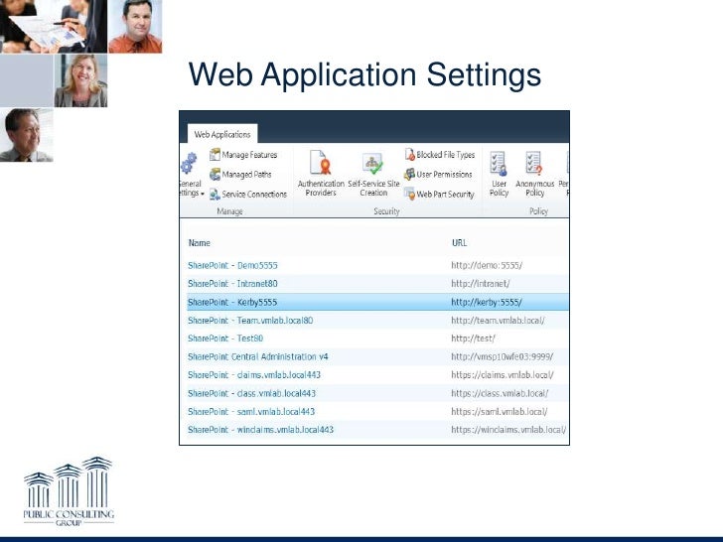Open Anonymous Policy label
Image resolution: width=723 pixels, height=542 pixels.
pyautogui.click(x=535, y=188)
